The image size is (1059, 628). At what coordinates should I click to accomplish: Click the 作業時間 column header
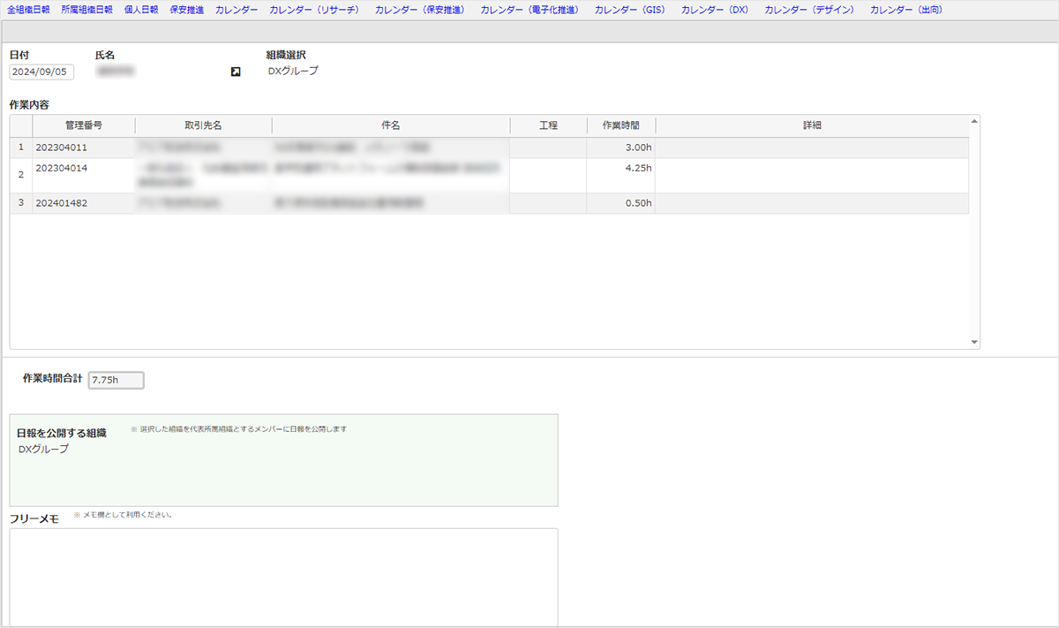620,125
